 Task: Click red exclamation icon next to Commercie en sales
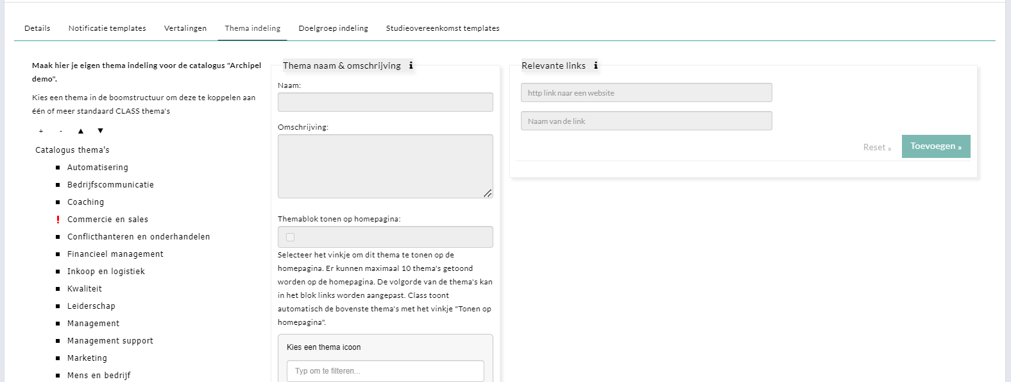point(58,220)
